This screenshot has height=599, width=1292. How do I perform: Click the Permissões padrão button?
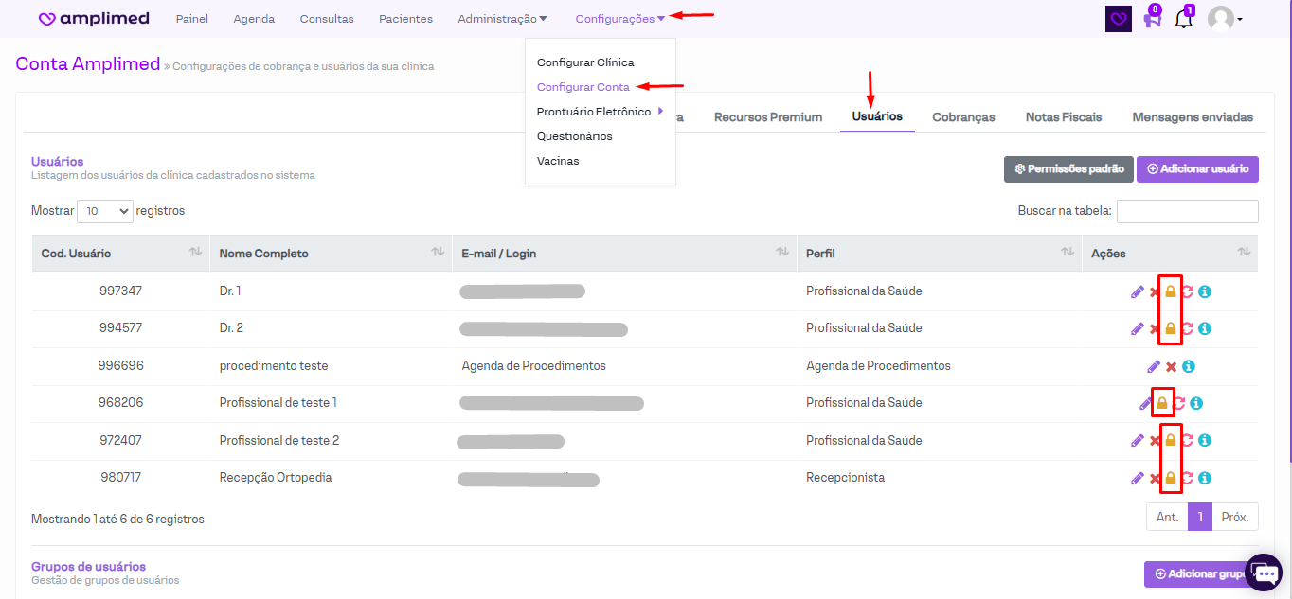coord(1068,169)
